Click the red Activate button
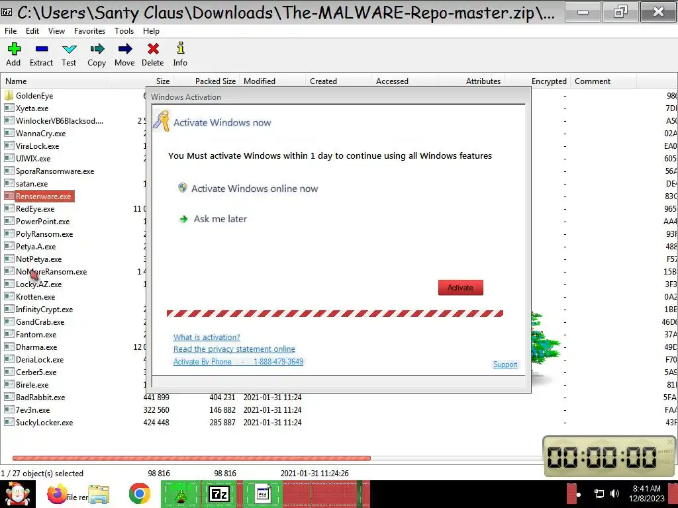 461,288
